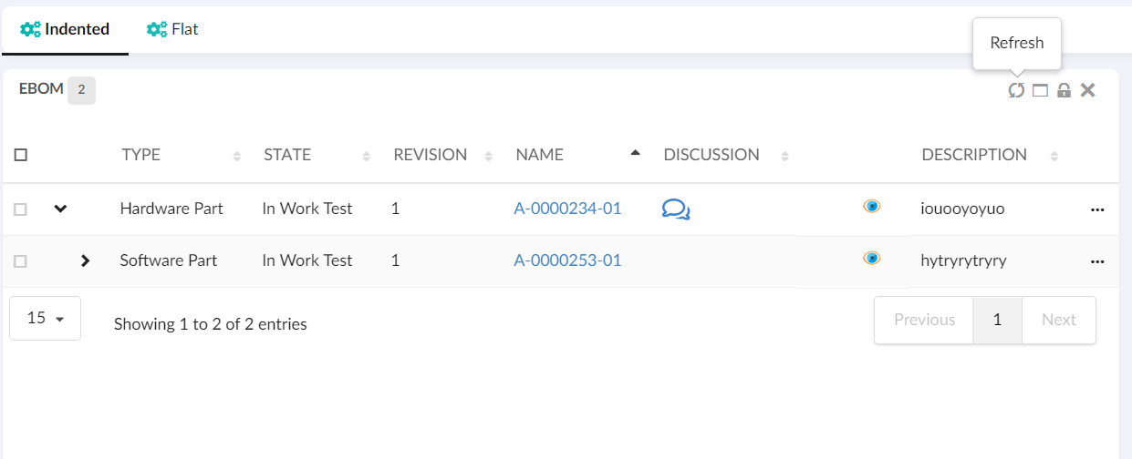Collapse the Hardware Part tree row
This screenshot has width=1132, height=459.
click(61, 209)
